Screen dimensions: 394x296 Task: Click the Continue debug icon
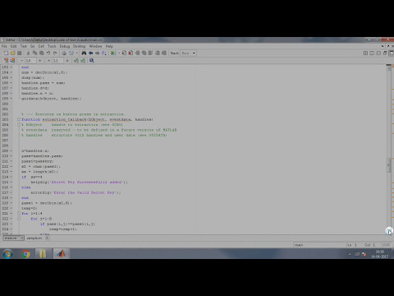pyautogui.click(x=158, y=53)
